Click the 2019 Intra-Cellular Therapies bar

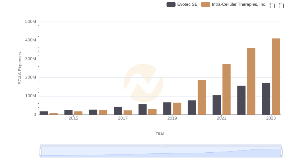(177, 109)
